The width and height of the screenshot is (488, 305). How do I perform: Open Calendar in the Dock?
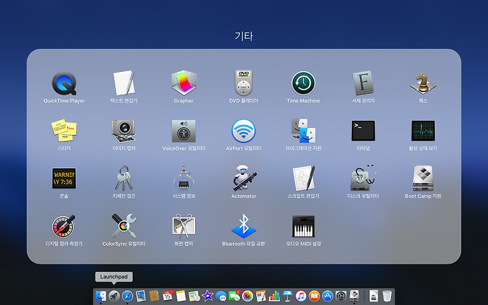pyautogui.click(x=167, y=296)
